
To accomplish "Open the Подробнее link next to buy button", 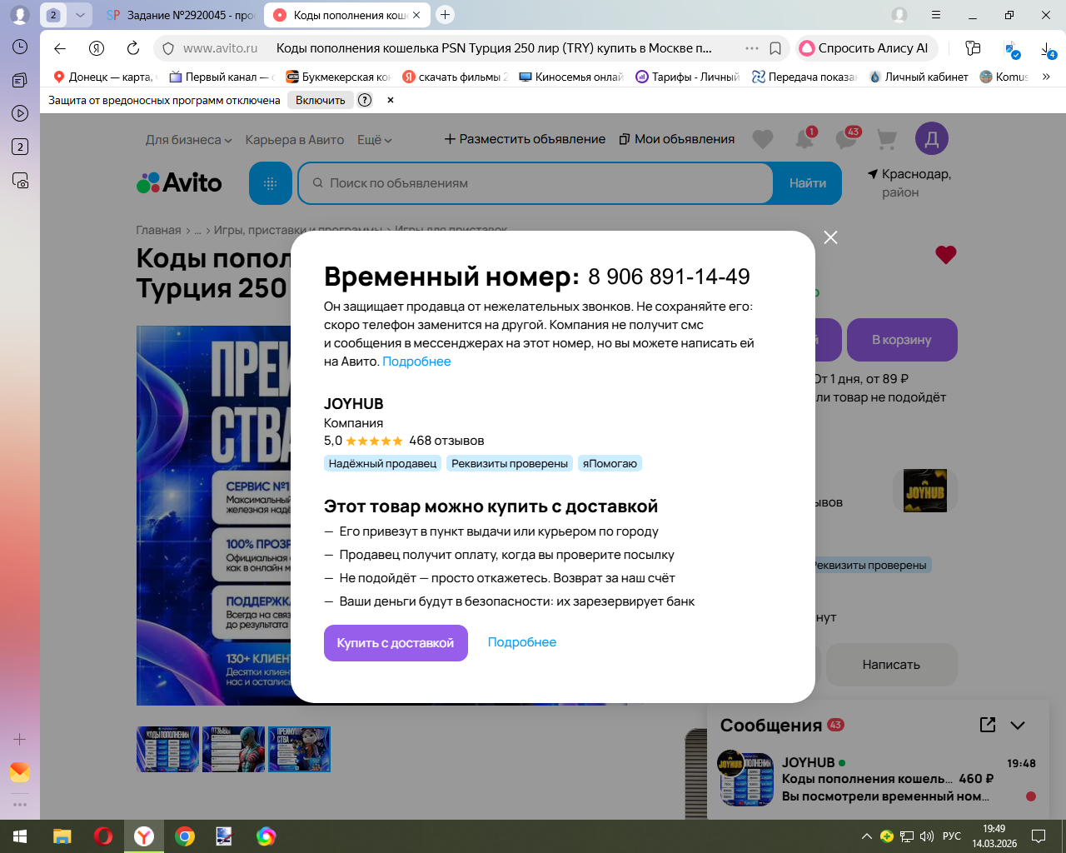I will click(522, 642).
